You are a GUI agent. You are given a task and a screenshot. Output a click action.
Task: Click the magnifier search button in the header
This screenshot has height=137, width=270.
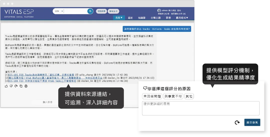pyautogui.click(x=90, y=11)
